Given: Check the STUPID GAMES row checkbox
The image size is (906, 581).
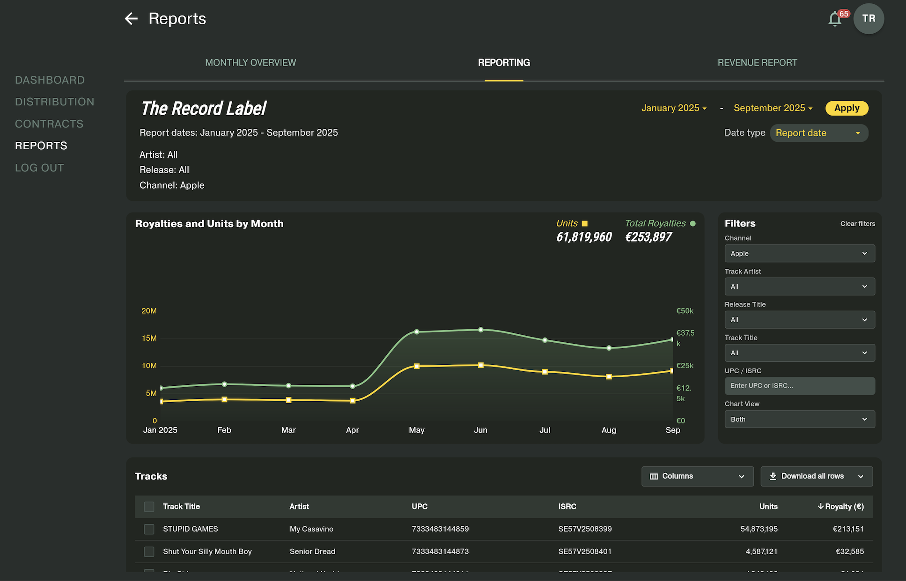Looking at the screenshot, I should [149, 529].
